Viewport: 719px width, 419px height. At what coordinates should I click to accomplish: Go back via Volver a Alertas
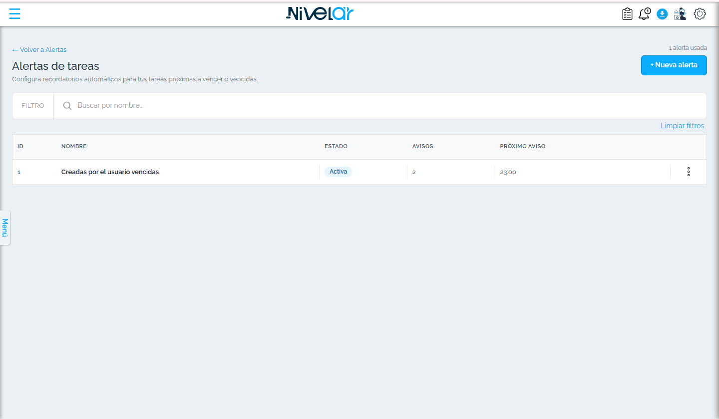pyautogui.click(x=39, y=50)
